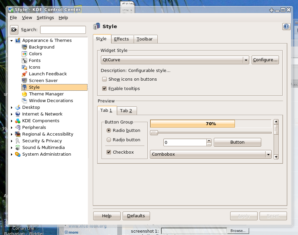
Task: Select preview Tab 1
Action: point(107,110)
